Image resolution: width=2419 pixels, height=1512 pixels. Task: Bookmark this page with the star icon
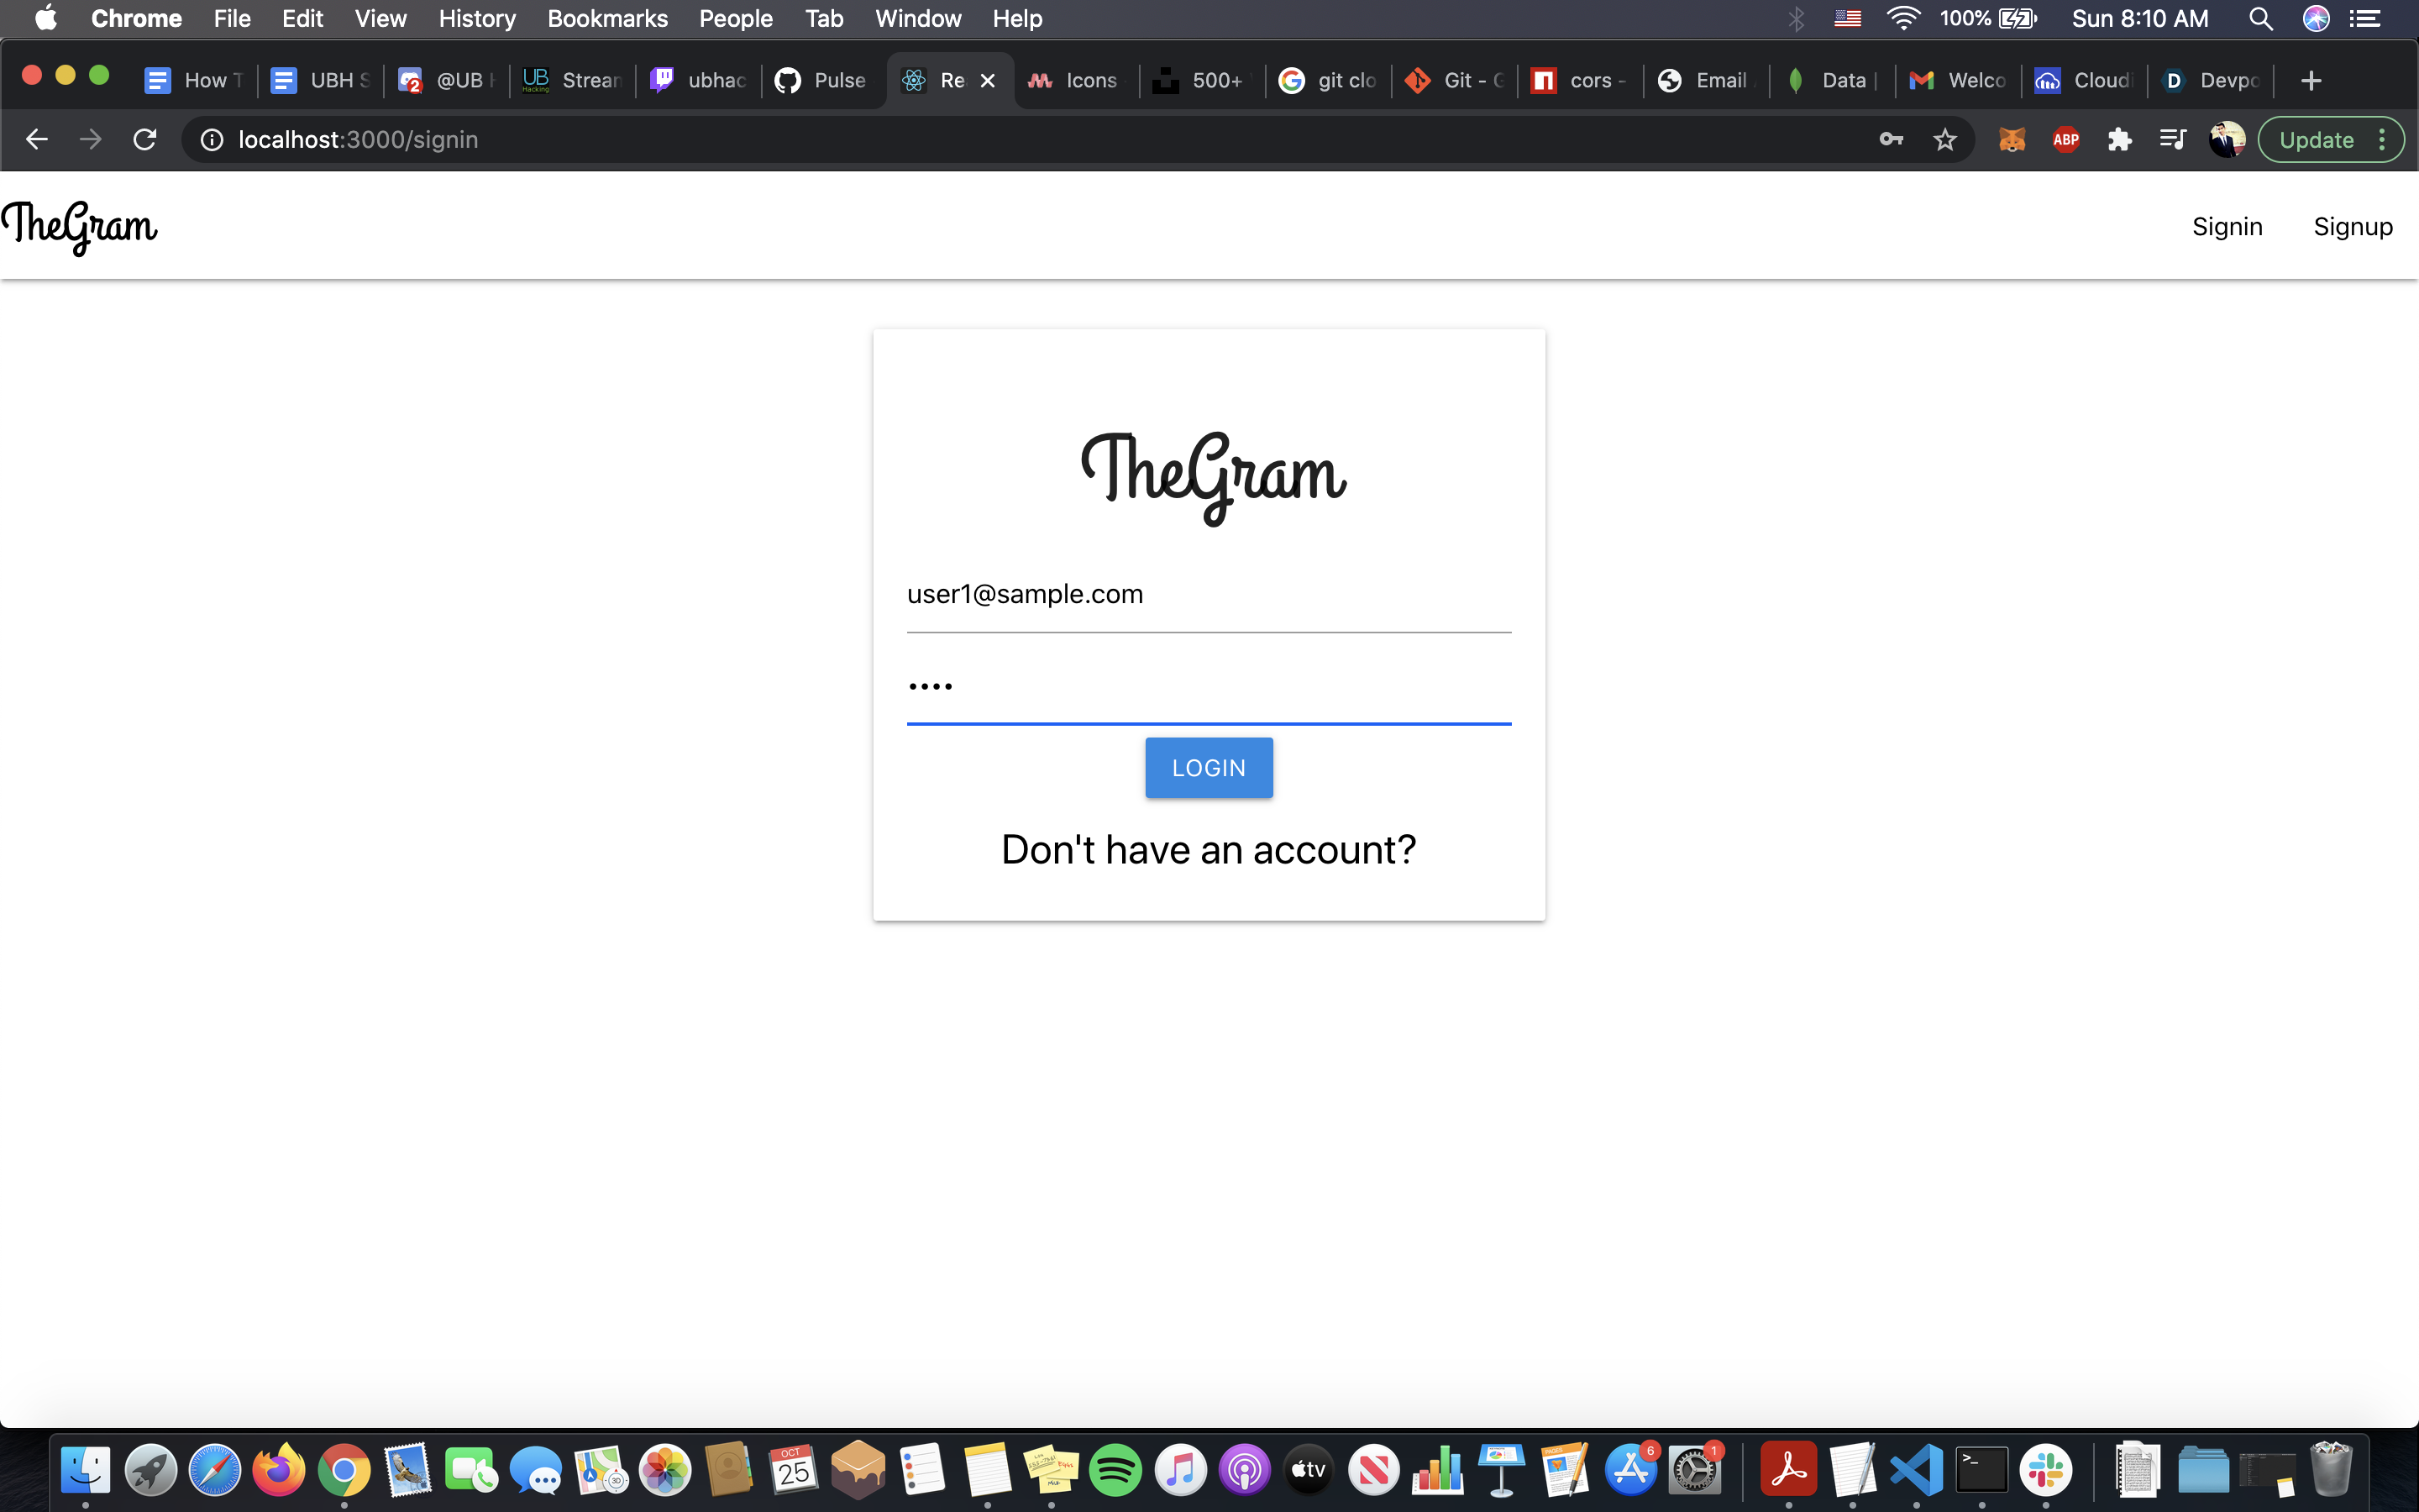(x=1944, y=139)
